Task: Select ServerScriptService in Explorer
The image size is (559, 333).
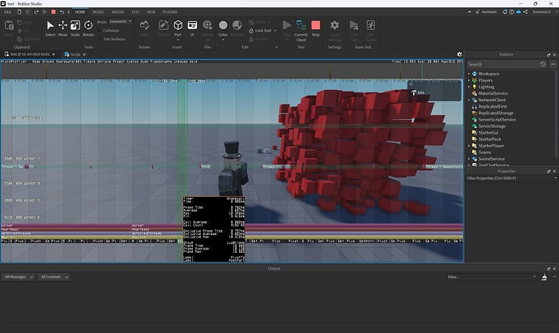Action: point(497,119)
